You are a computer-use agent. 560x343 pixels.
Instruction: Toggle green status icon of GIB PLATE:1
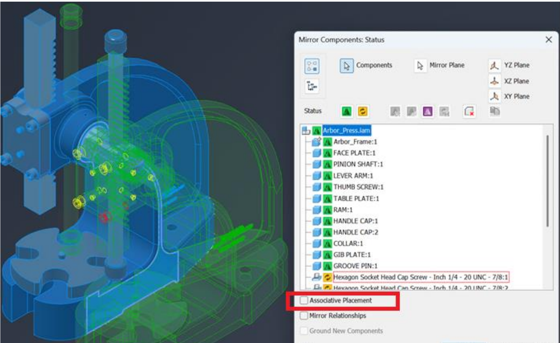(327, 255)
